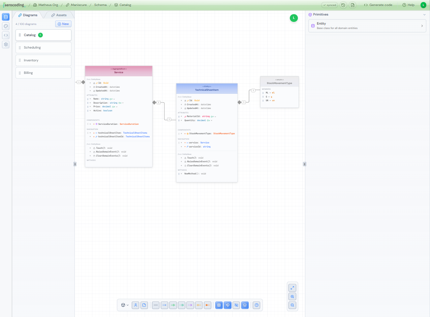430x317 pixels.
Task: Toggle the canvas grid display
Action: (219, 305)
